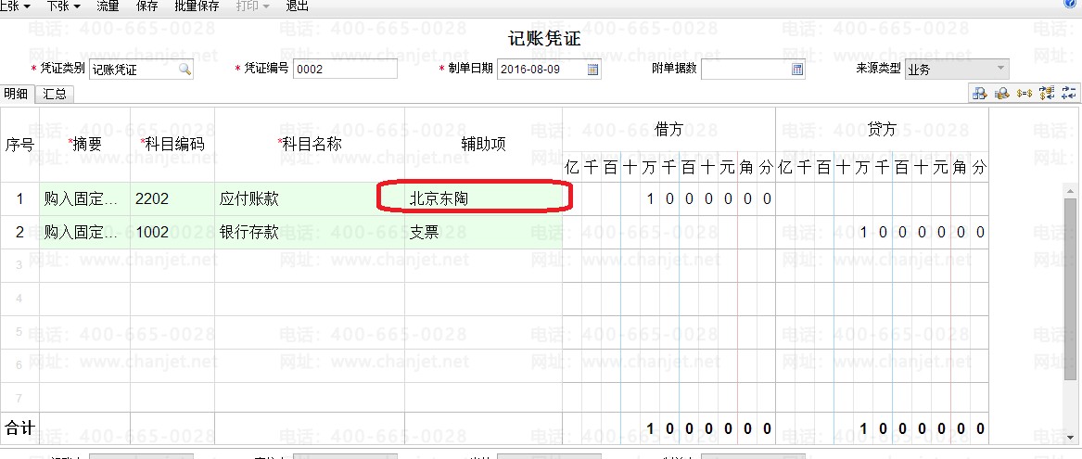Select row number 2 in 序号 column

coord(19,233)
